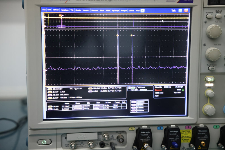Click the Auto trigger mode text
Viewport: 225px width, 150px height.
[157, 96]
